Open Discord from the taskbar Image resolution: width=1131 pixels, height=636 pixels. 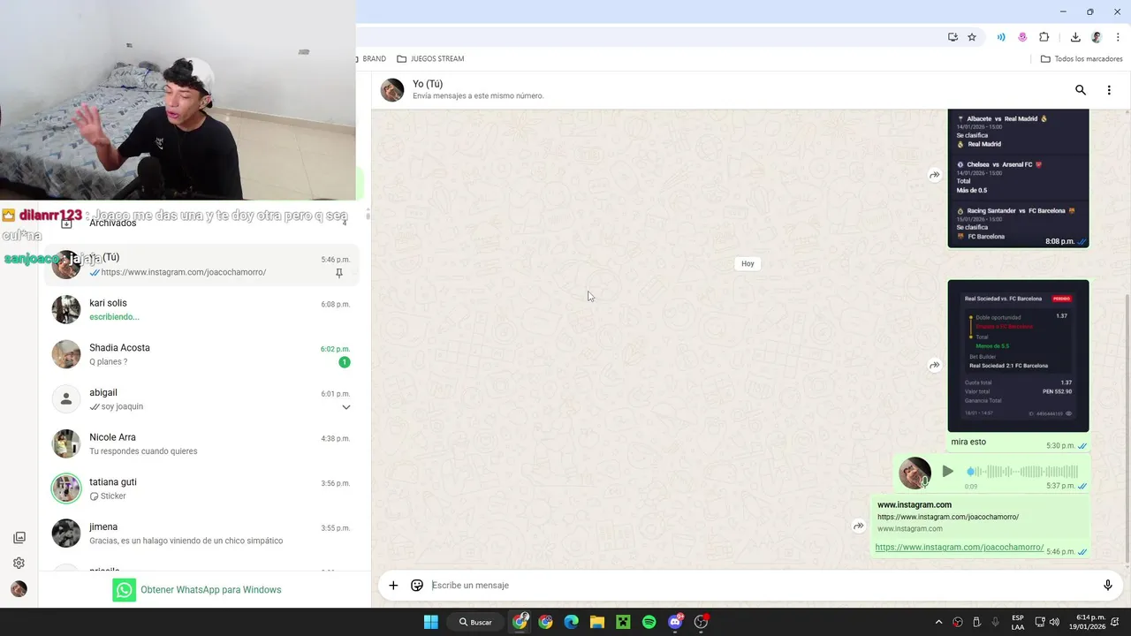point(676,622)
